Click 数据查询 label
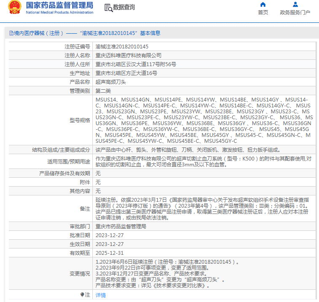Viewport: 319px width, 302px height. click(x=124, y=7)
